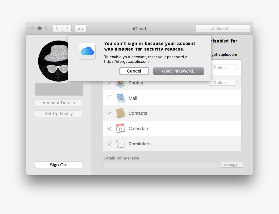Open the Show All grid icon
Screen dimensions: 279x214
(80, 28)
